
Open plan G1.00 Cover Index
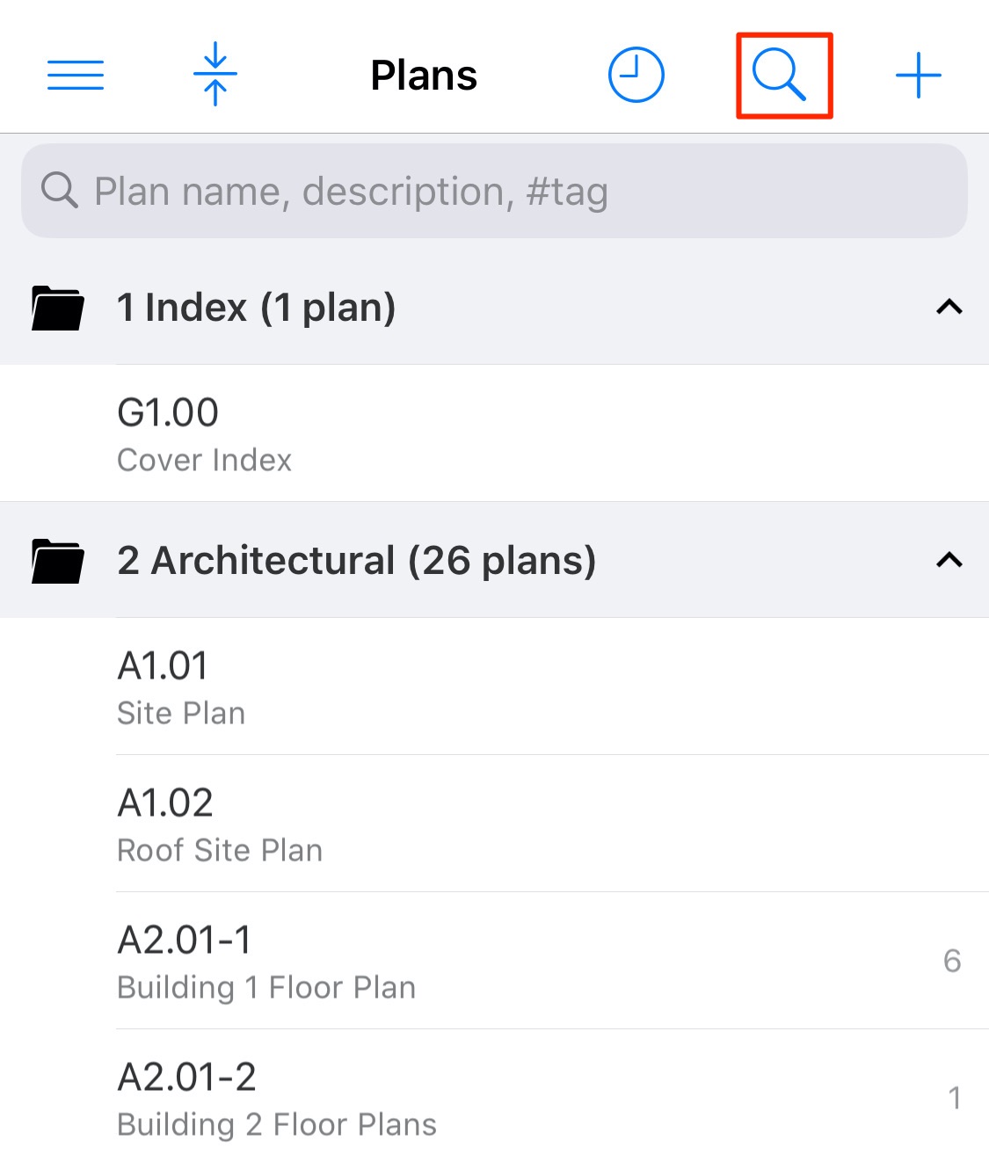(x=204, y=433)
